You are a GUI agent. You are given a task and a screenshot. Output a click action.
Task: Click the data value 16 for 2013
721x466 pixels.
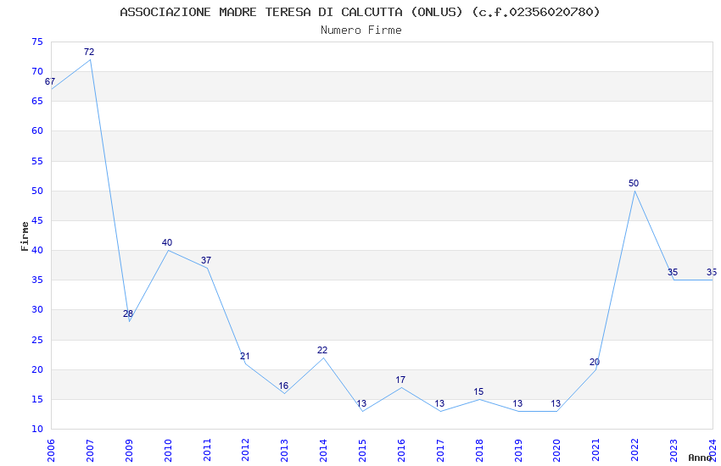click(283, 386)
